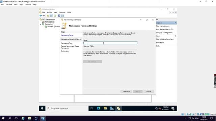Click the Previous button in wizard
The image size is (216, 121).
click(126, 91)
